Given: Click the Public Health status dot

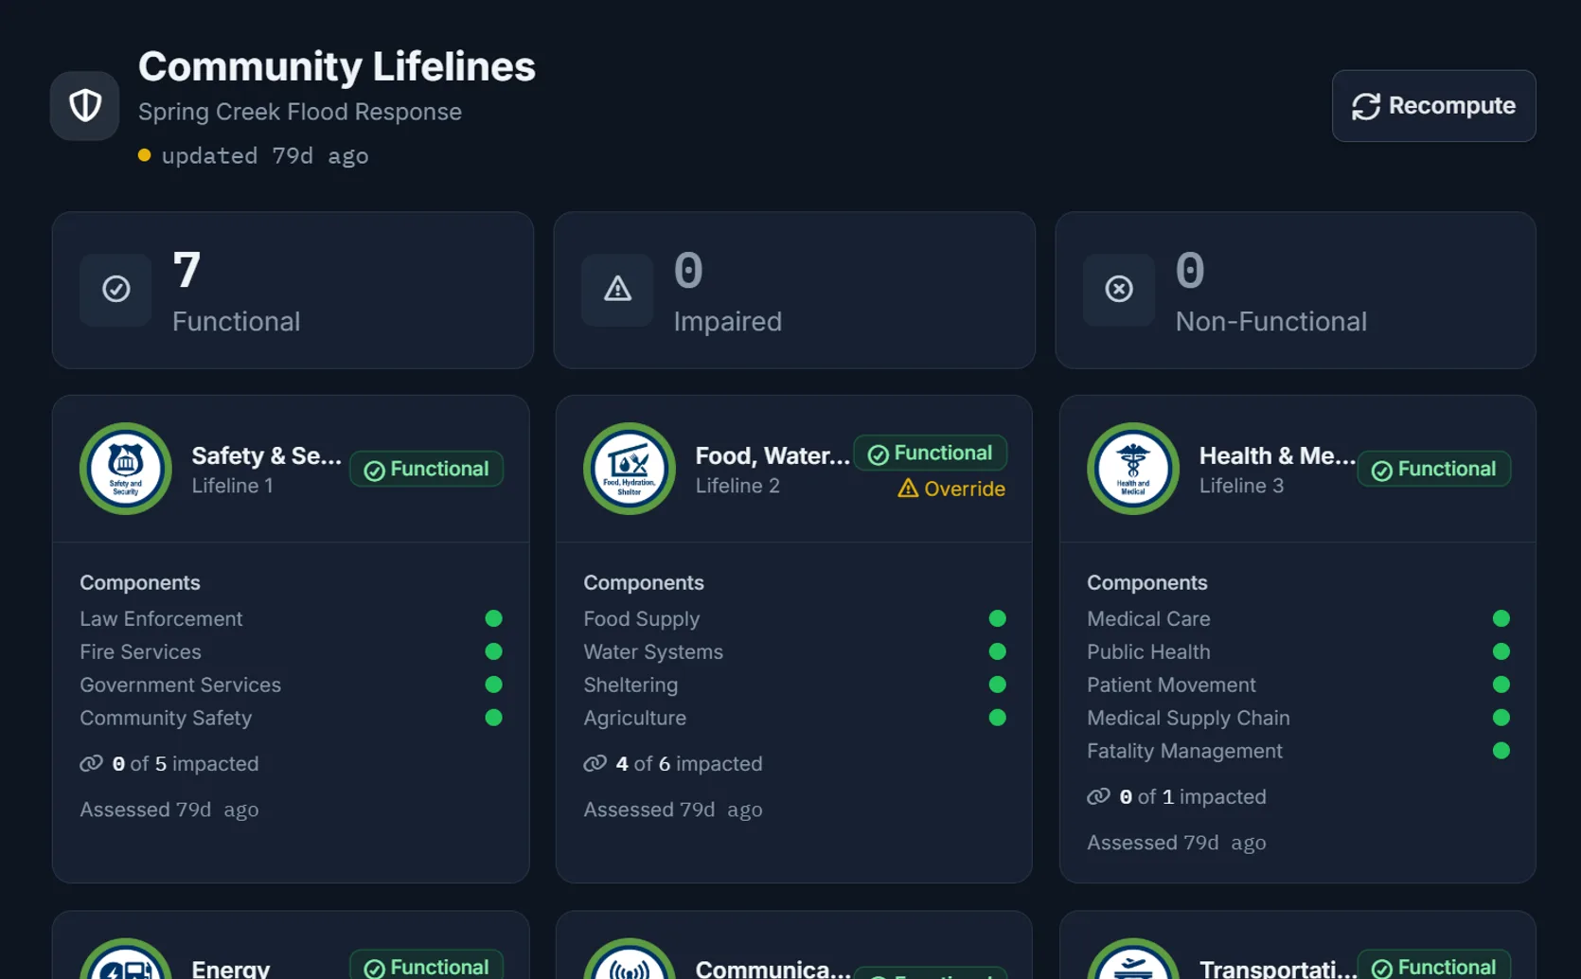Looking at the screenshot, I should [1501, 651].
